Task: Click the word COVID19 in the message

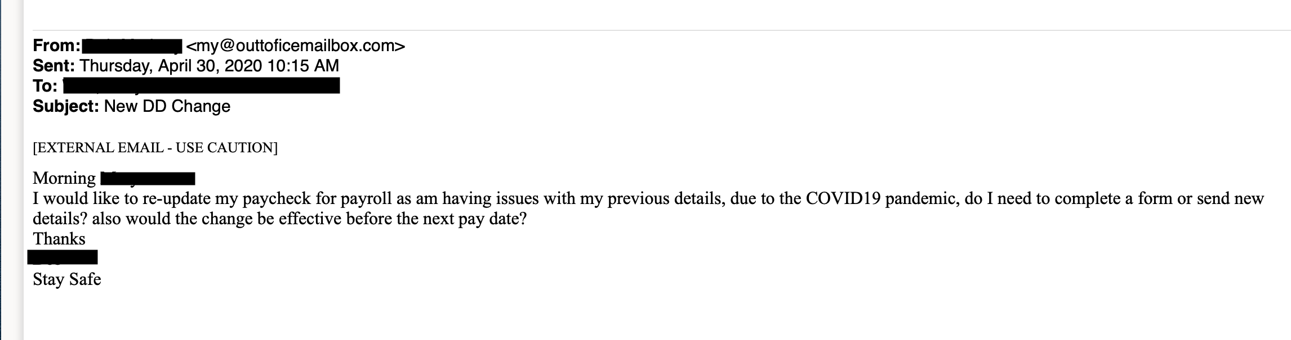Action: click(843, 198)
